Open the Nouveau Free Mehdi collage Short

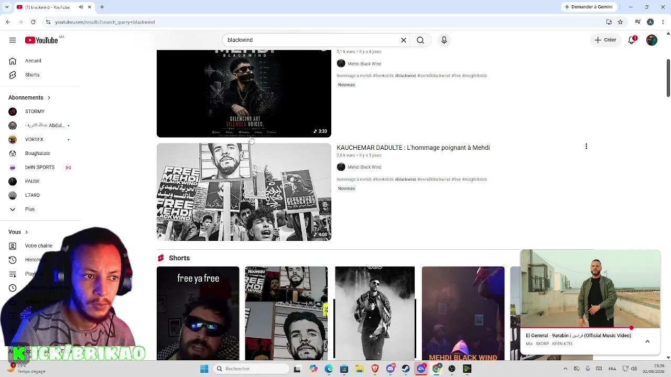[286, 313]
